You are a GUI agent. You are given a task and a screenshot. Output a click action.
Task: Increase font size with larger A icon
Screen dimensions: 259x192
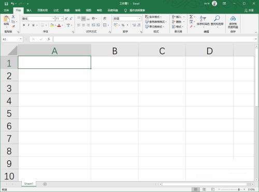(x=66, y=19)
